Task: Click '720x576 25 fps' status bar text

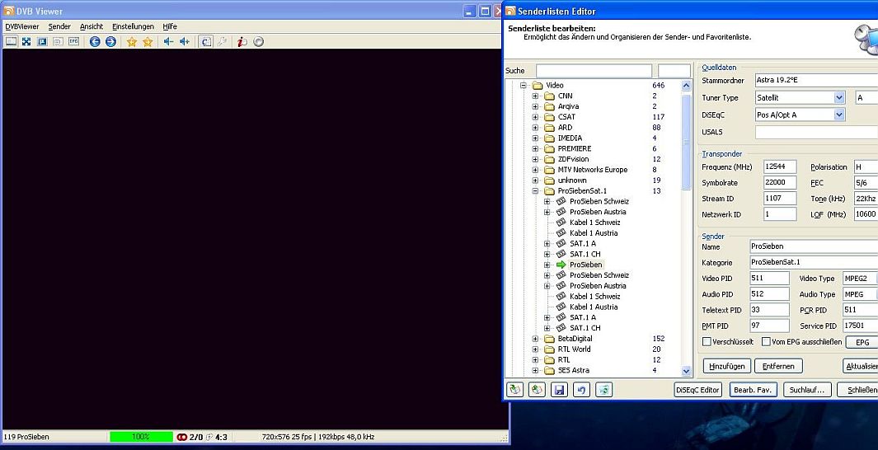Action: point(286,437)
